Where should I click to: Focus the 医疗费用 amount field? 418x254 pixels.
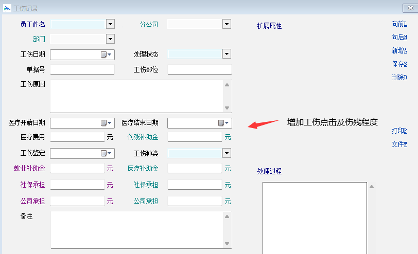click(x=77, y=137)
